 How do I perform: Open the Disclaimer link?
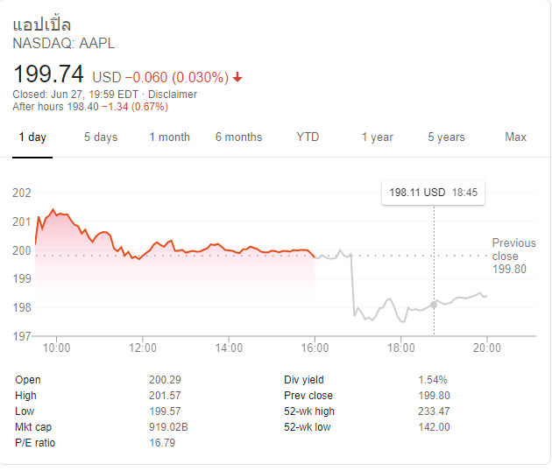173,95
